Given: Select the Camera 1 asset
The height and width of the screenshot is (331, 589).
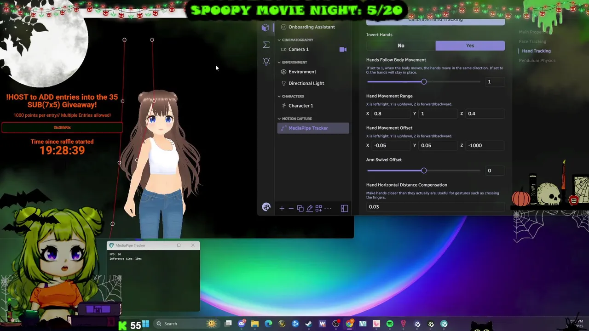Looking at the screenshot, I should pyautogui.click(x=313, y=49).
